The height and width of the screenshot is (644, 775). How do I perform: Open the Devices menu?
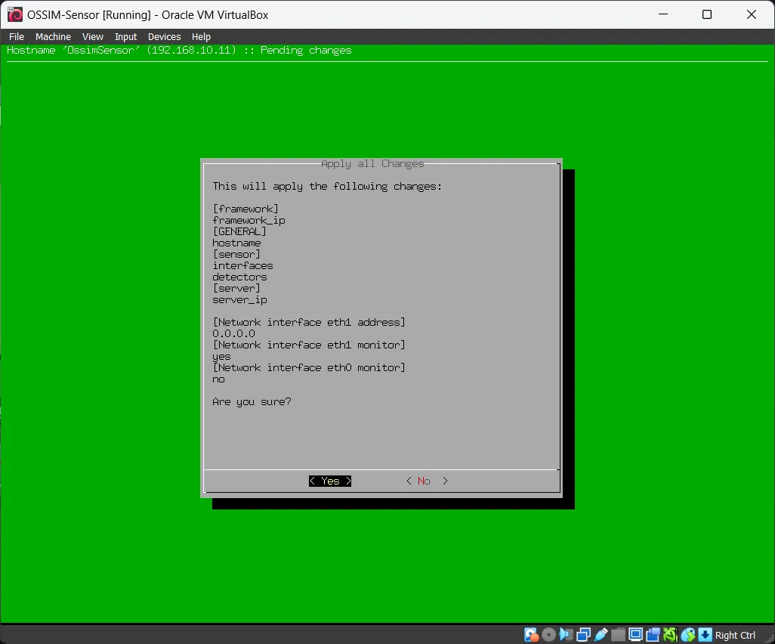point(164,36)
